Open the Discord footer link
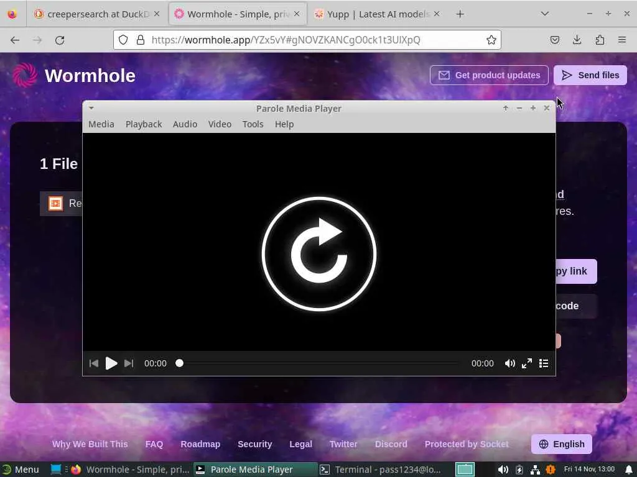 coord(391,444)
